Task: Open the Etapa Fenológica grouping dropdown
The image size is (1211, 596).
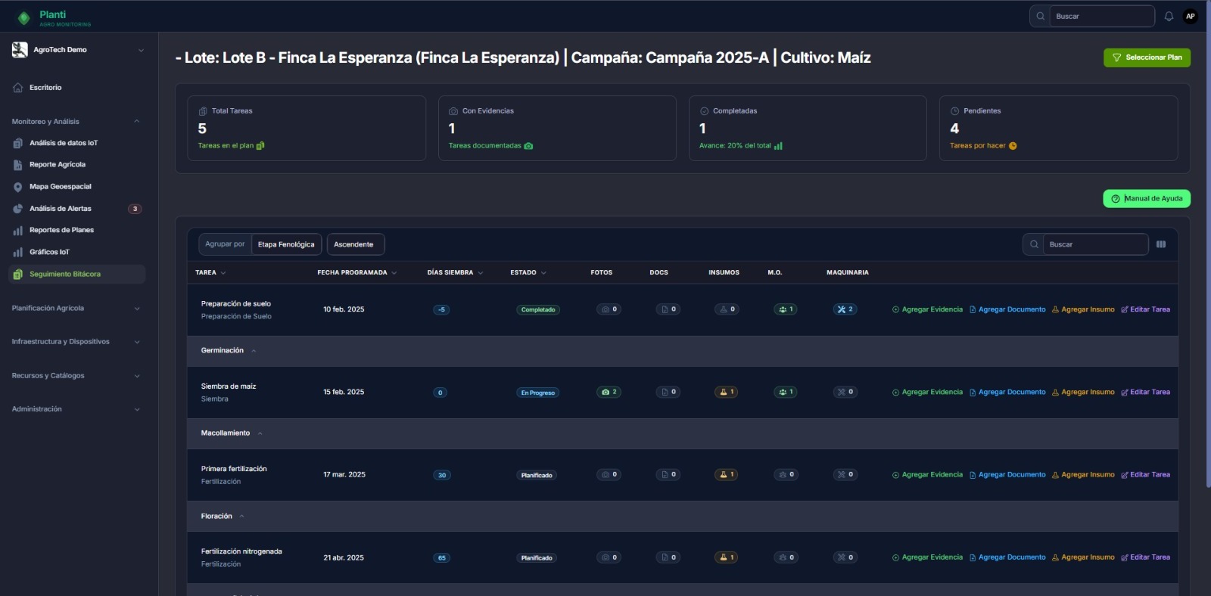Action: [286, 244]
